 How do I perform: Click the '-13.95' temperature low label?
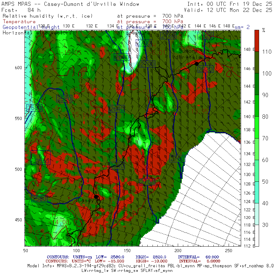[x=198, y=111]
